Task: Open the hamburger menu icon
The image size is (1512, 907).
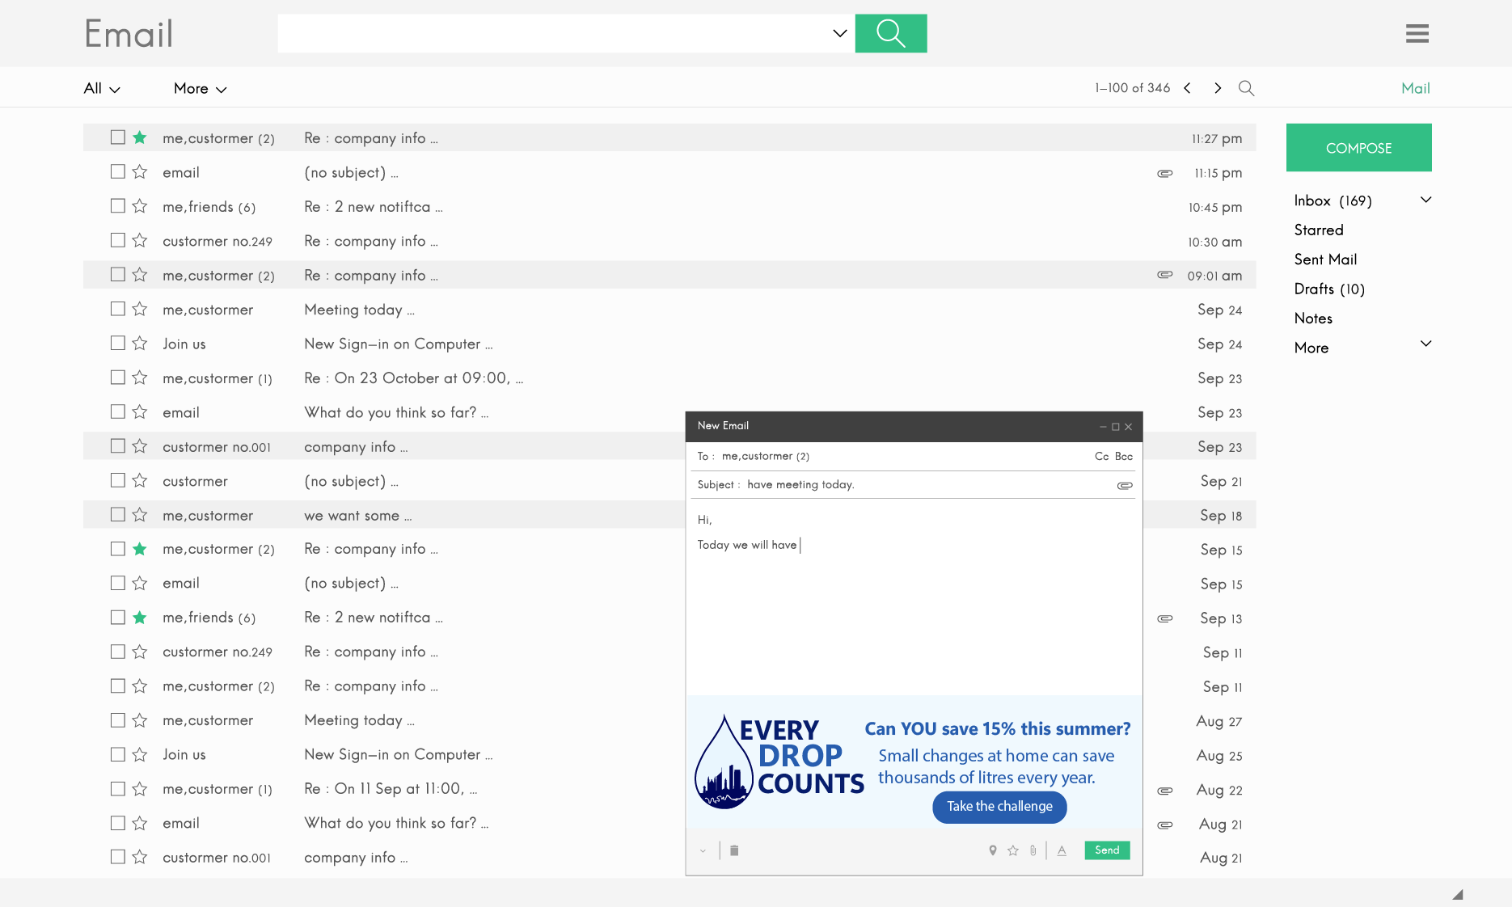Action: 1417,33
